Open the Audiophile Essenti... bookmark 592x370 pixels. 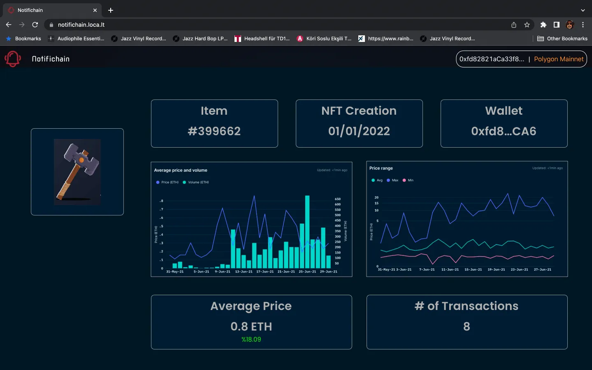[x=77, y=39]
